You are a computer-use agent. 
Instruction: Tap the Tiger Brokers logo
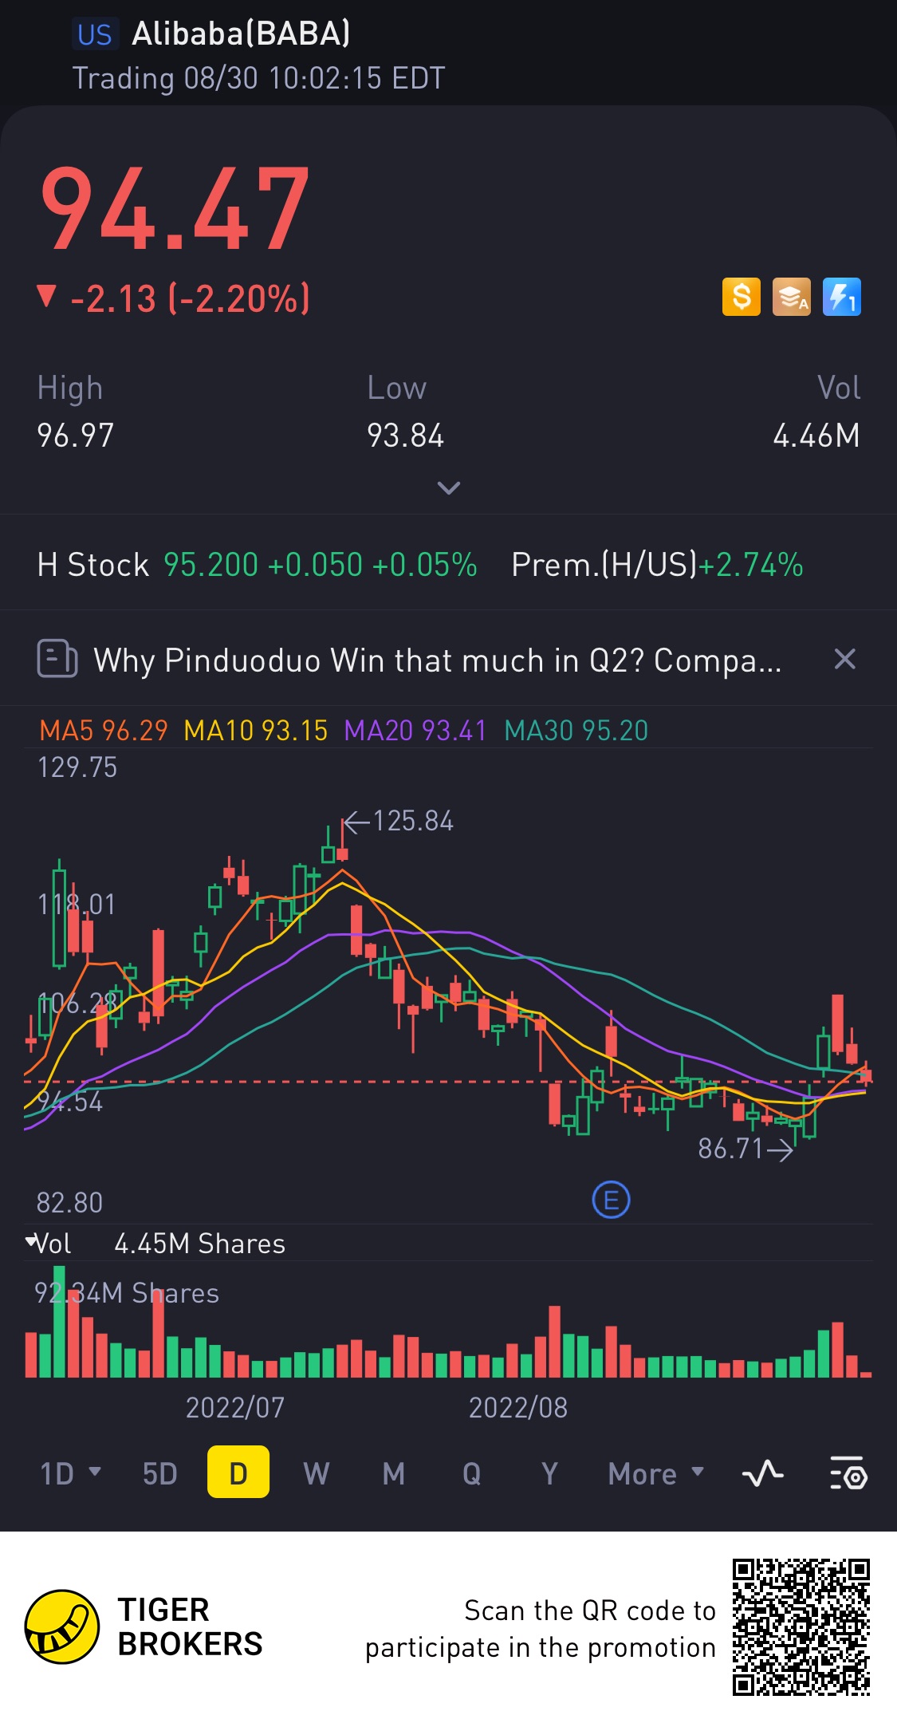pos(144,1627)
